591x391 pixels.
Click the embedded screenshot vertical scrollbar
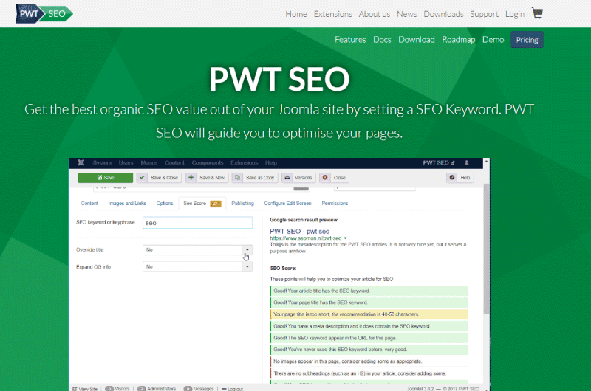click(x=486, y=249)
